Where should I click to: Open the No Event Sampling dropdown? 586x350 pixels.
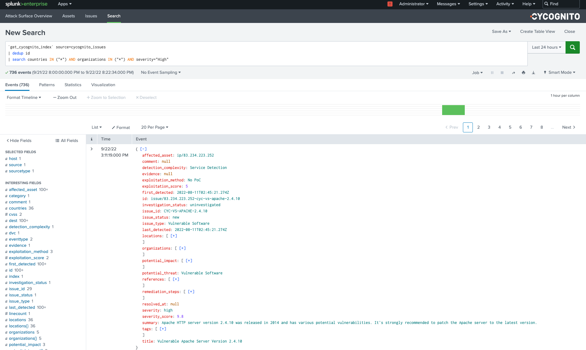coord(161,73)
